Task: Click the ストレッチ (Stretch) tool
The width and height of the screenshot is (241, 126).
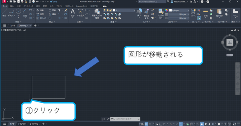Action: pyautogui.click(x=41, y=18)
